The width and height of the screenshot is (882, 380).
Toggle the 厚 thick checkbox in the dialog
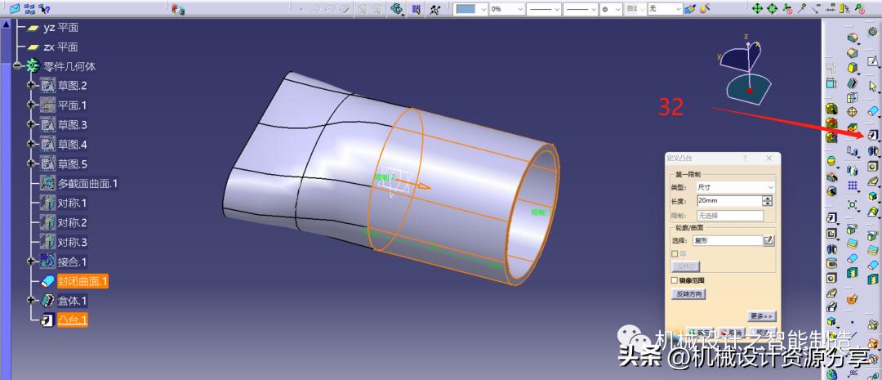[674, 253]
